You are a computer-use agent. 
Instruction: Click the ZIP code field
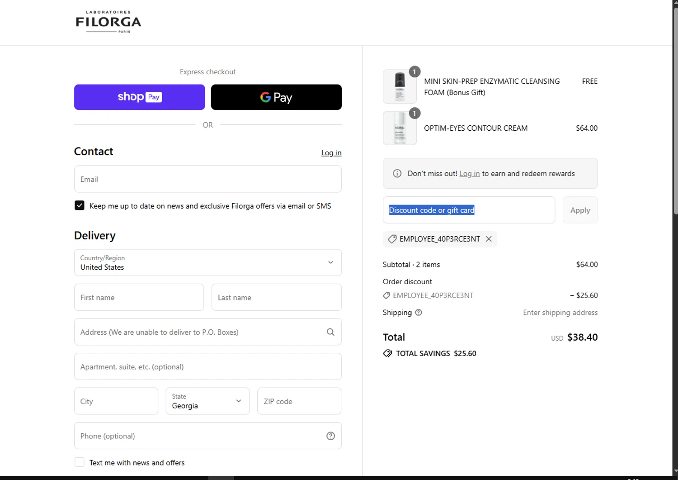[299, 401]
